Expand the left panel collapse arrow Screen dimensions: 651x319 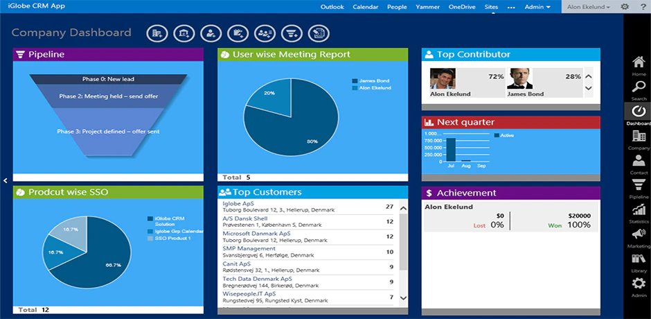6,180
